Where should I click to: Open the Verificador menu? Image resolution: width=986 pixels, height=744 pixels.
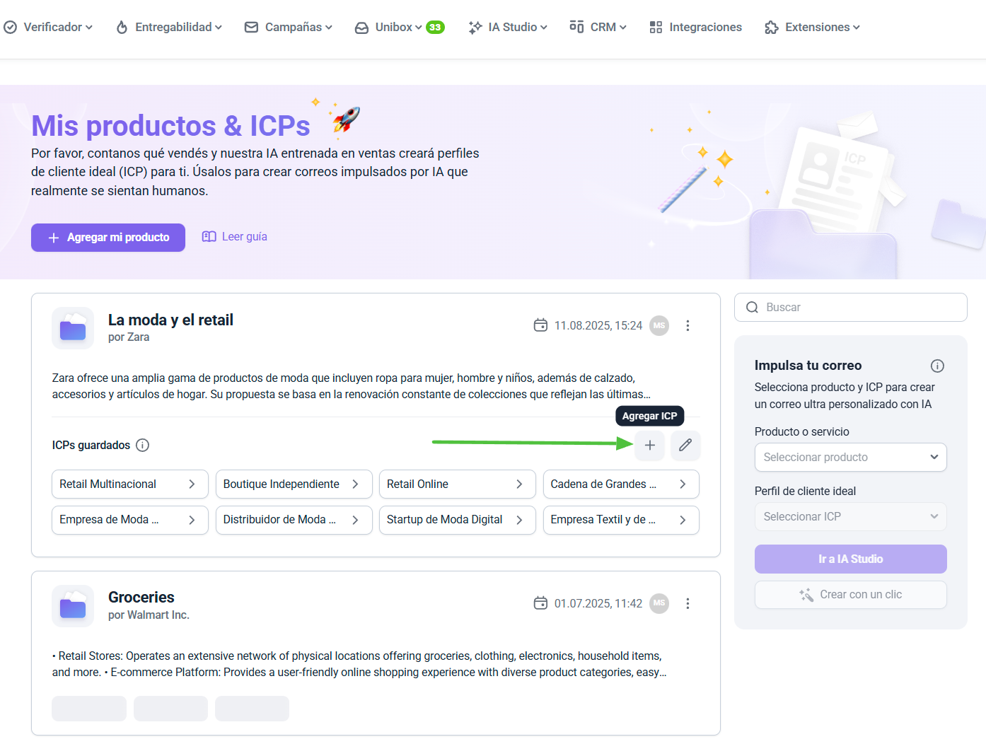pyautogui.click(x=48, y=27)
